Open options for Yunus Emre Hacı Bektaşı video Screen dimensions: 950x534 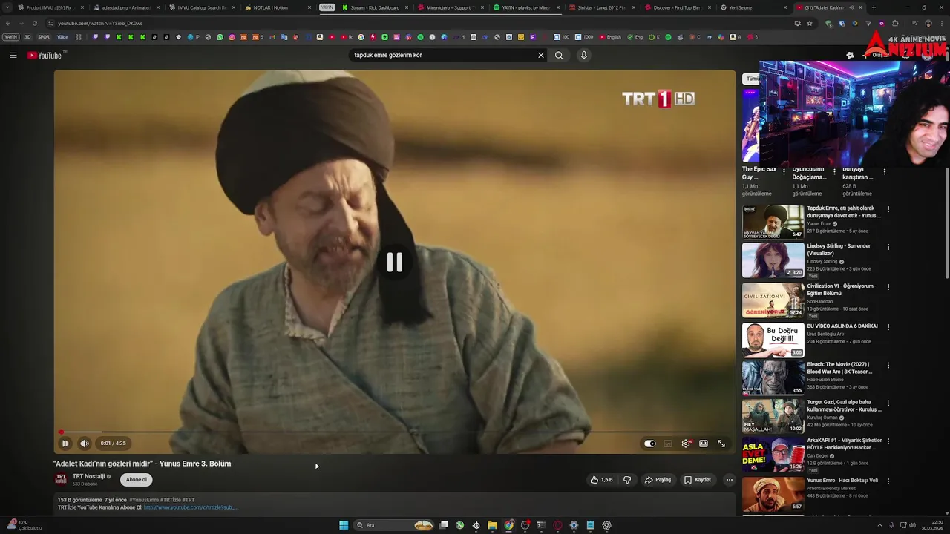(888, 481)
